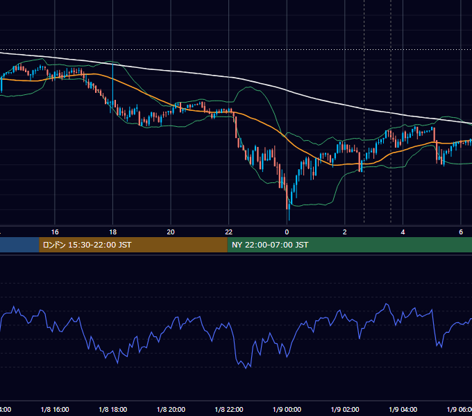This screenshot has height=416, width=472.
Task: Click the 0 hour label on chart axis
Action: (287, 232)
